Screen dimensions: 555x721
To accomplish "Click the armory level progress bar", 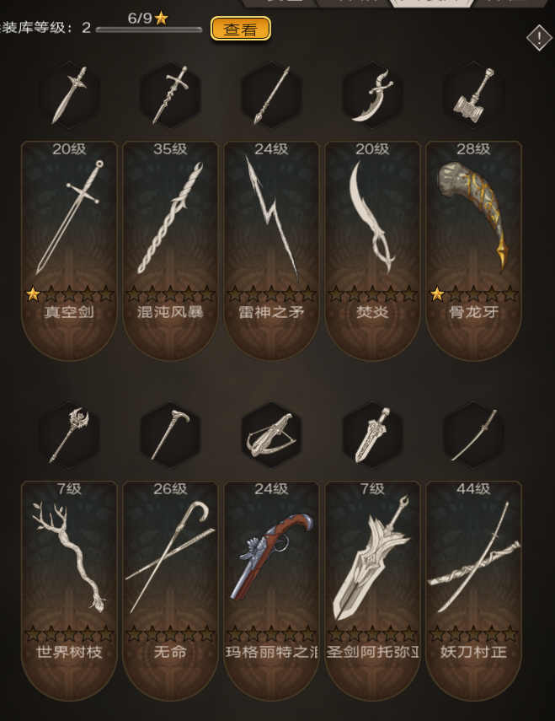I will [x=149, y=30].
